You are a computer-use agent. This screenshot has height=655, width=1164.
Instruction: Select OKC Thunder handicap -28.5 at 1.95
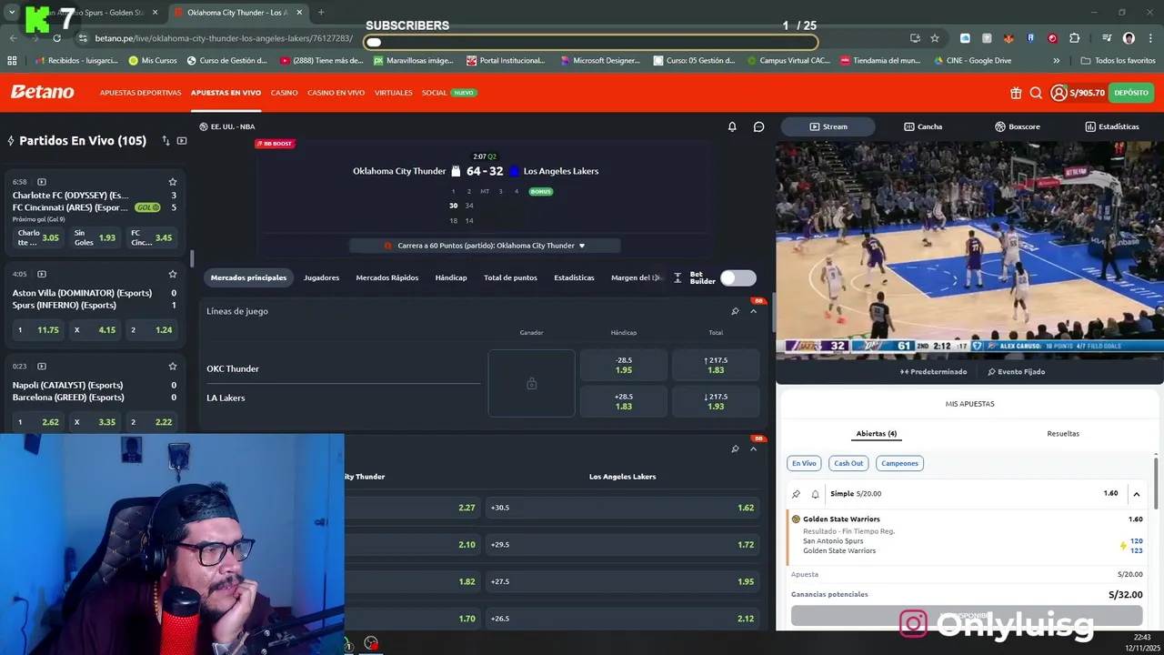point(624,365)
